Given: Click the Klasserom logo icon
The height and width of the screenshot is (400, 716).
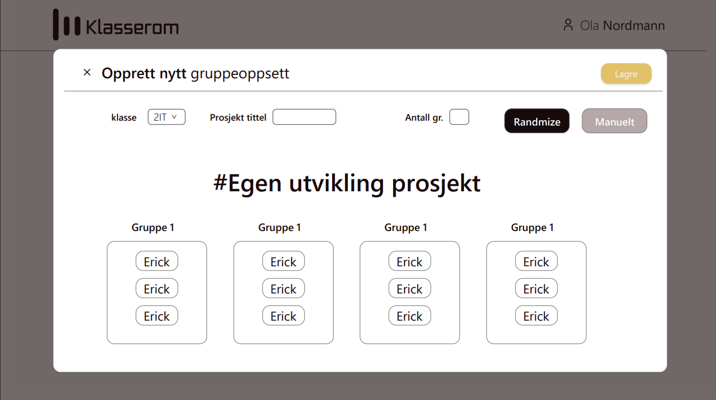Looking at the screenshot, I should 65,25.
